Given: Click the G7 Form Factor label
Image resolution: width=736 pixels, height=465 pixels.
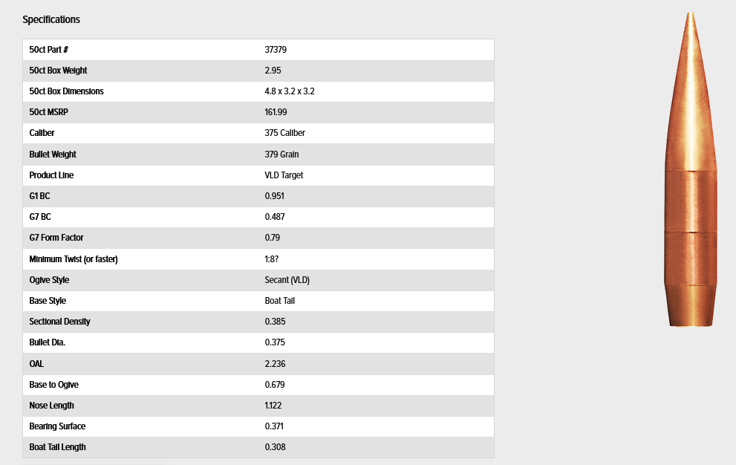Looking at the screenshot, I should [x=56, y=238].
